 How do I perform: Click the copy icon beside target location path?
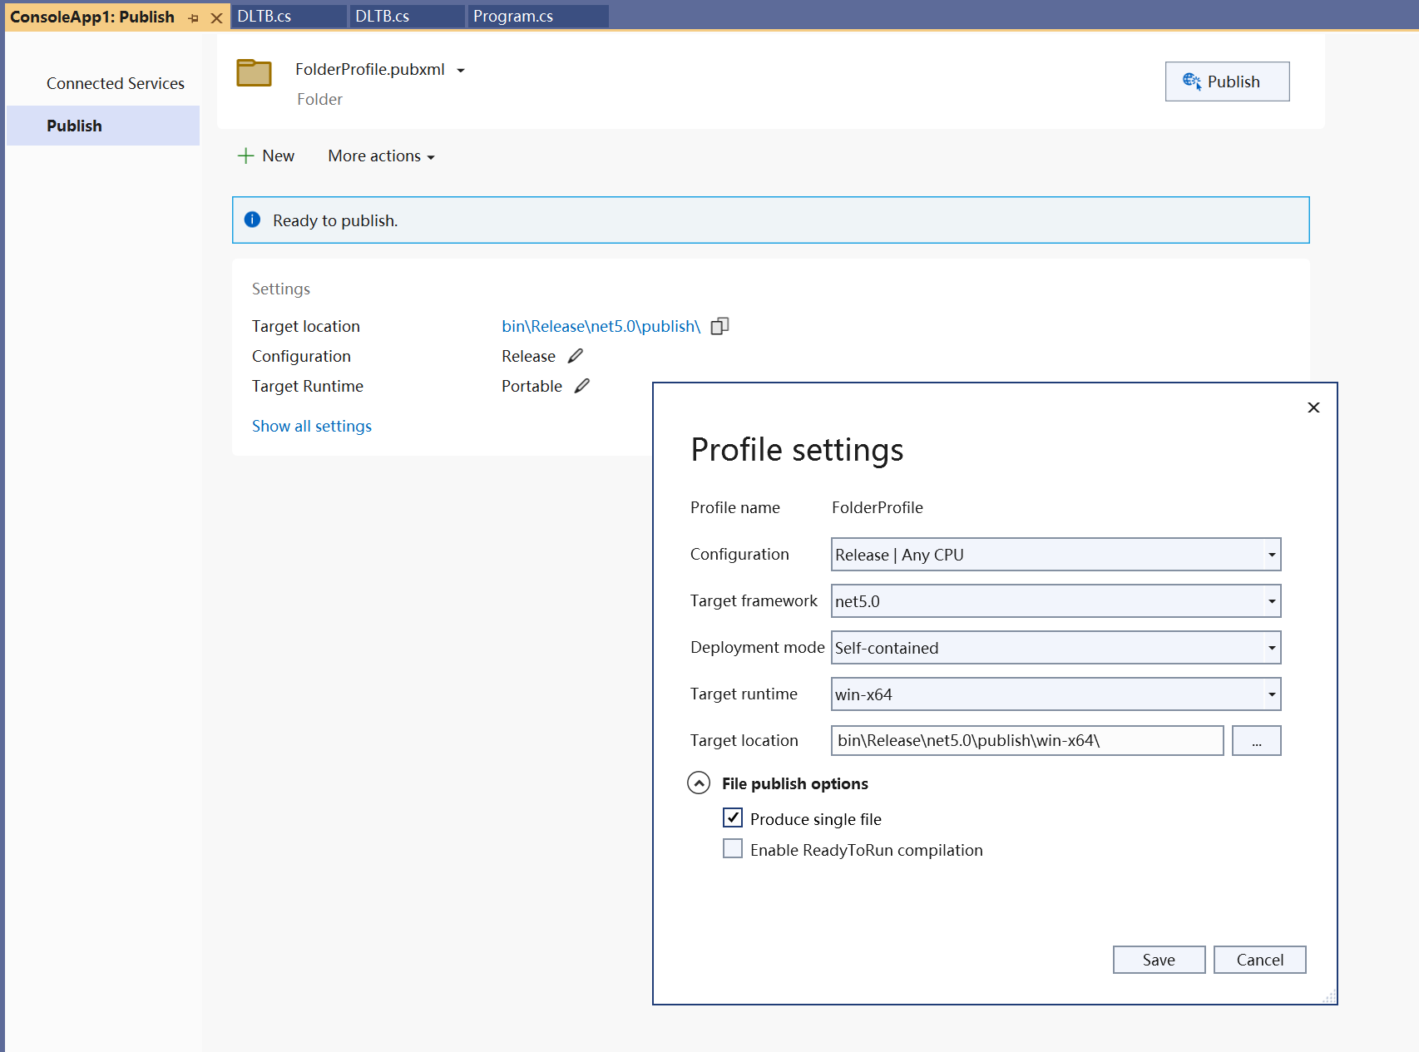pyautogui.click(x=719, y=326)
